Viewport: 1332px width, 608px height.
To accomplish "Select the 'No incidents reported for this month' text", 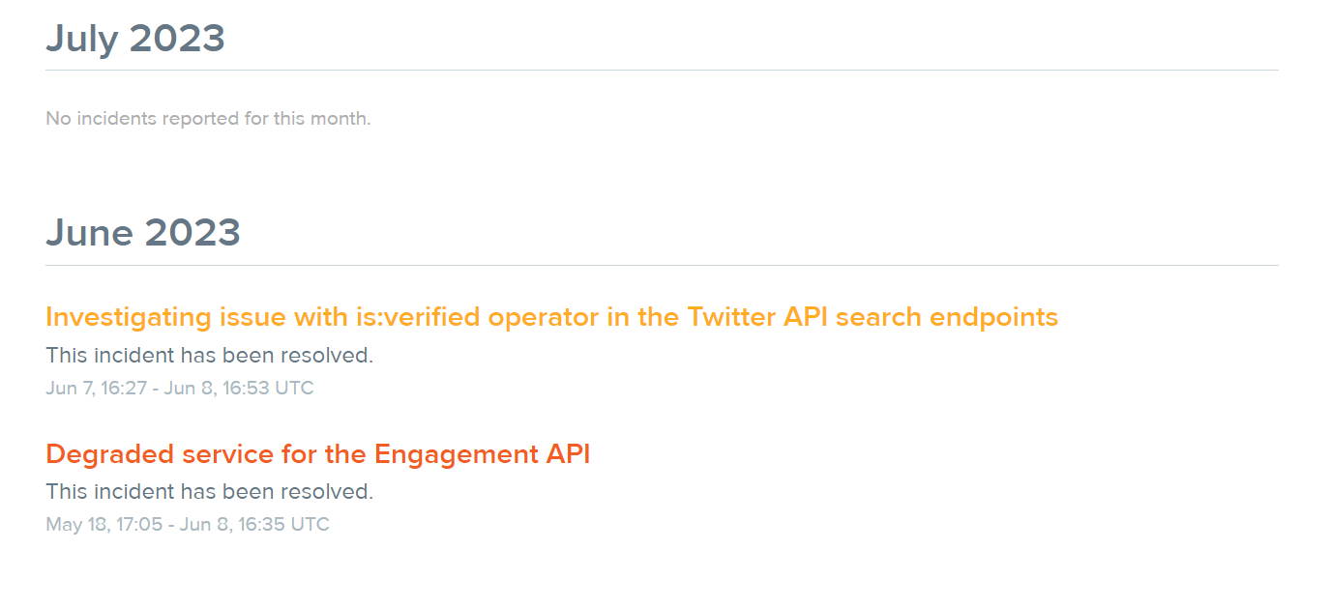I will point(208,119).
